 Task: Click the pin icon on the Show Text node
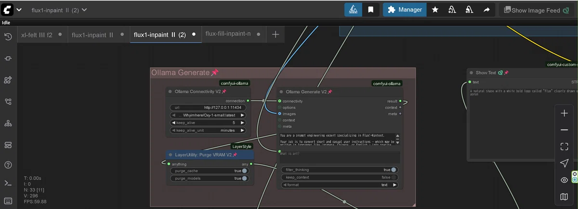506,73
